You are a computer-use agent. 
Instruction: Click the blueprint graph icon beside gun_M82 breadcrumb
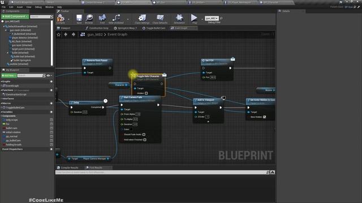pos(83,34)
